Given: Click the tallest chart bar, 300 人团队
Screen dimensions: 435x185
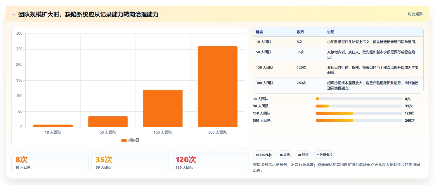Looking at the screenshot, I should pos(218,87).
